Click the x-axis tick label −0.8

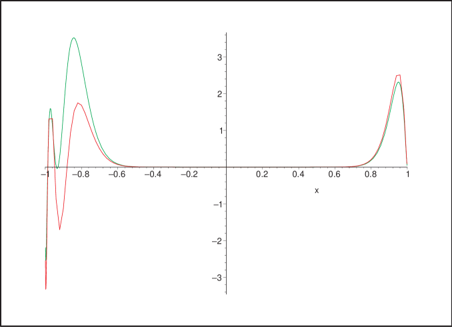[81, 174]
